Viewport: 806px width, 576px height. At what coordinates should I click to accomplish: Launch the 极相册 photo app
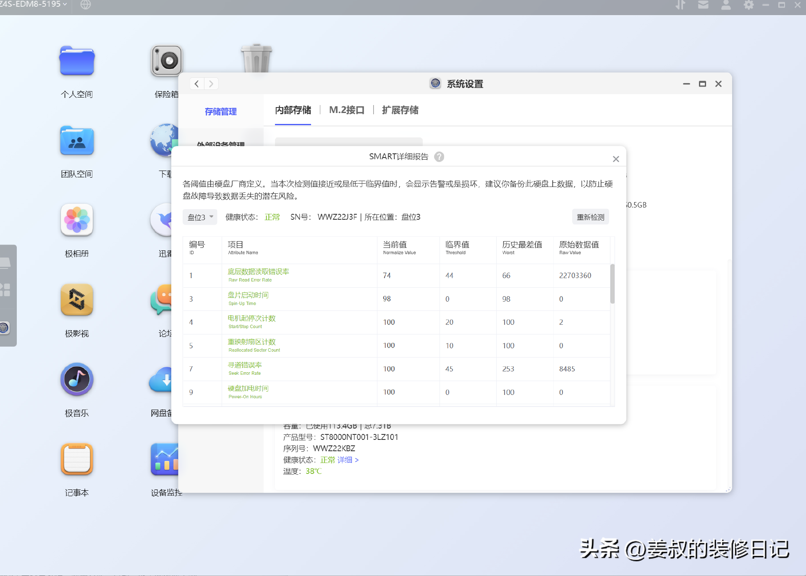coord(77,220)
